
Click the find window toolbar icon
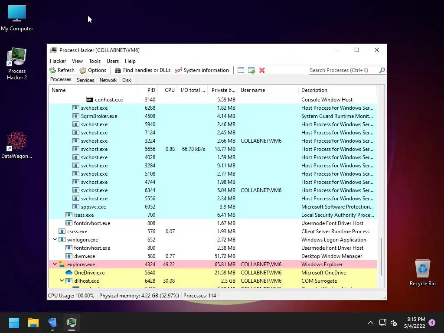[x=241, y=70]
